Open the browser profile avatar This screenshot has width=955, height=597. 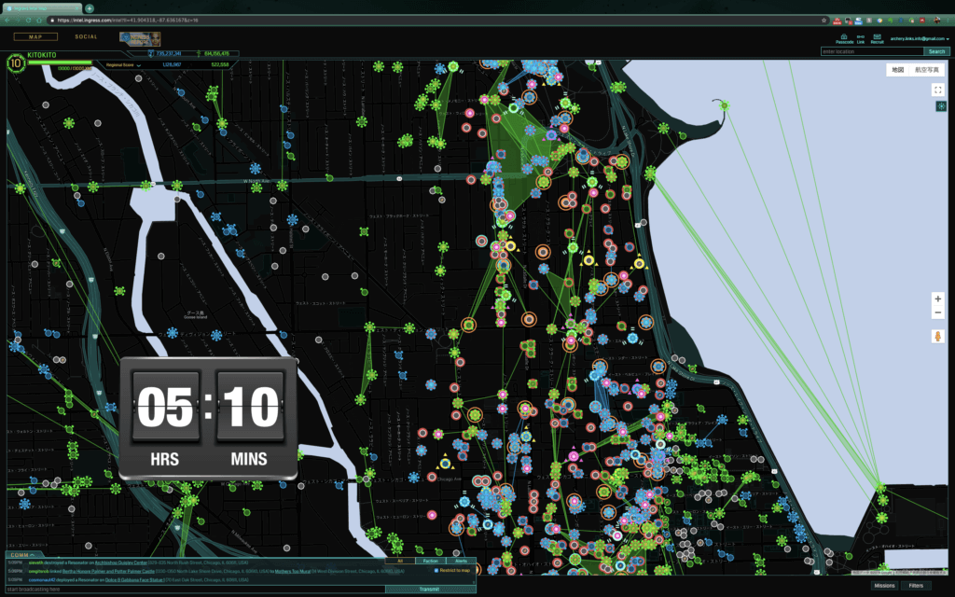pos(936,21)
